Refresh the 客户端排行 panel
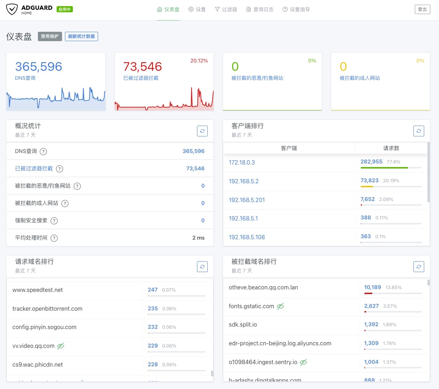 418,131
